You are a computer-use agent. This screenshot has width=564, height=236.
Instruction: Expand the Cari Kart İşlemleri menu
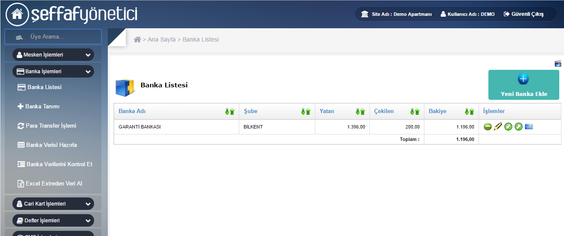[x=53, y=204]
